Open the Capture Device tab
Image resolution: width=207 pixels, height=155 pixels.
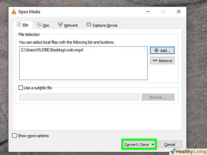tap(102, 25)
